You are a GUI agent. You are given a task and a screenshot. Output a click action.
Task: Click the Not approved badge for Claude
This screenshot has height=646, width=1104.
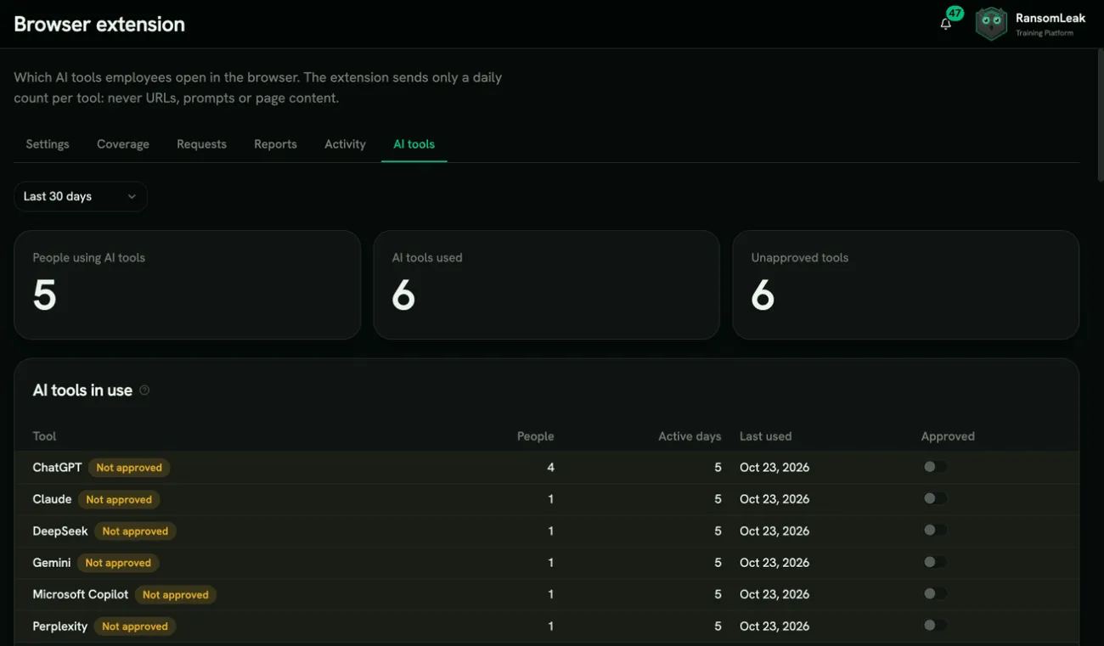pos(119,500)
